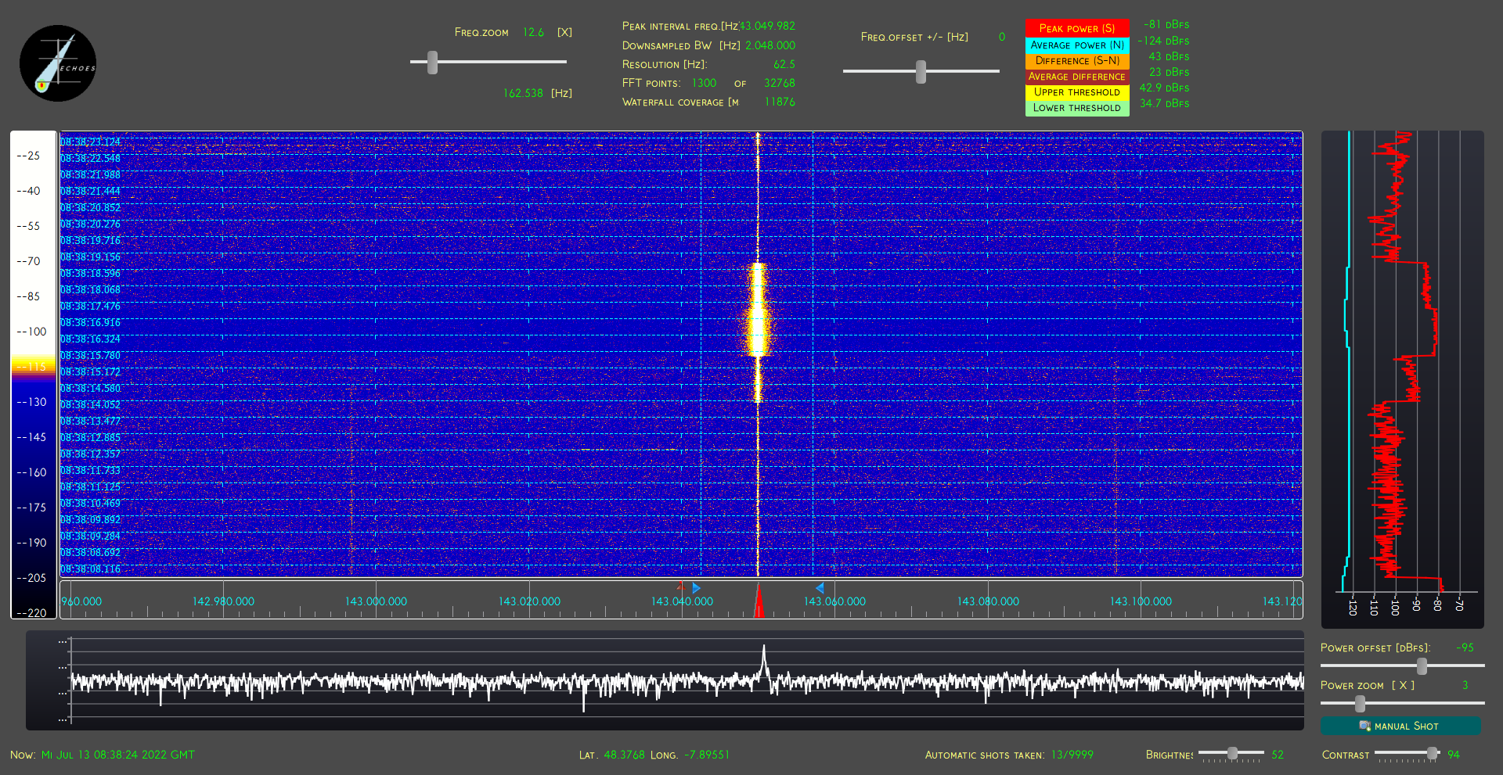Click the Power zoom value 3

click(x=1465, y=685)
